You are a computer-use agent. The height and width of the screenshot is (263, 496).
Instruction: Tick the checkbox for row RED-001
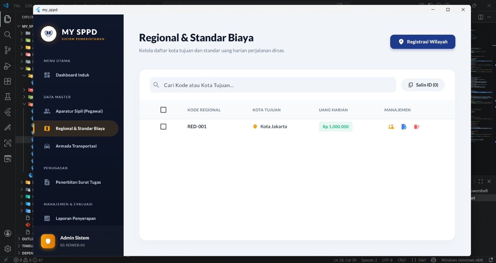click(x=163, y=126)
